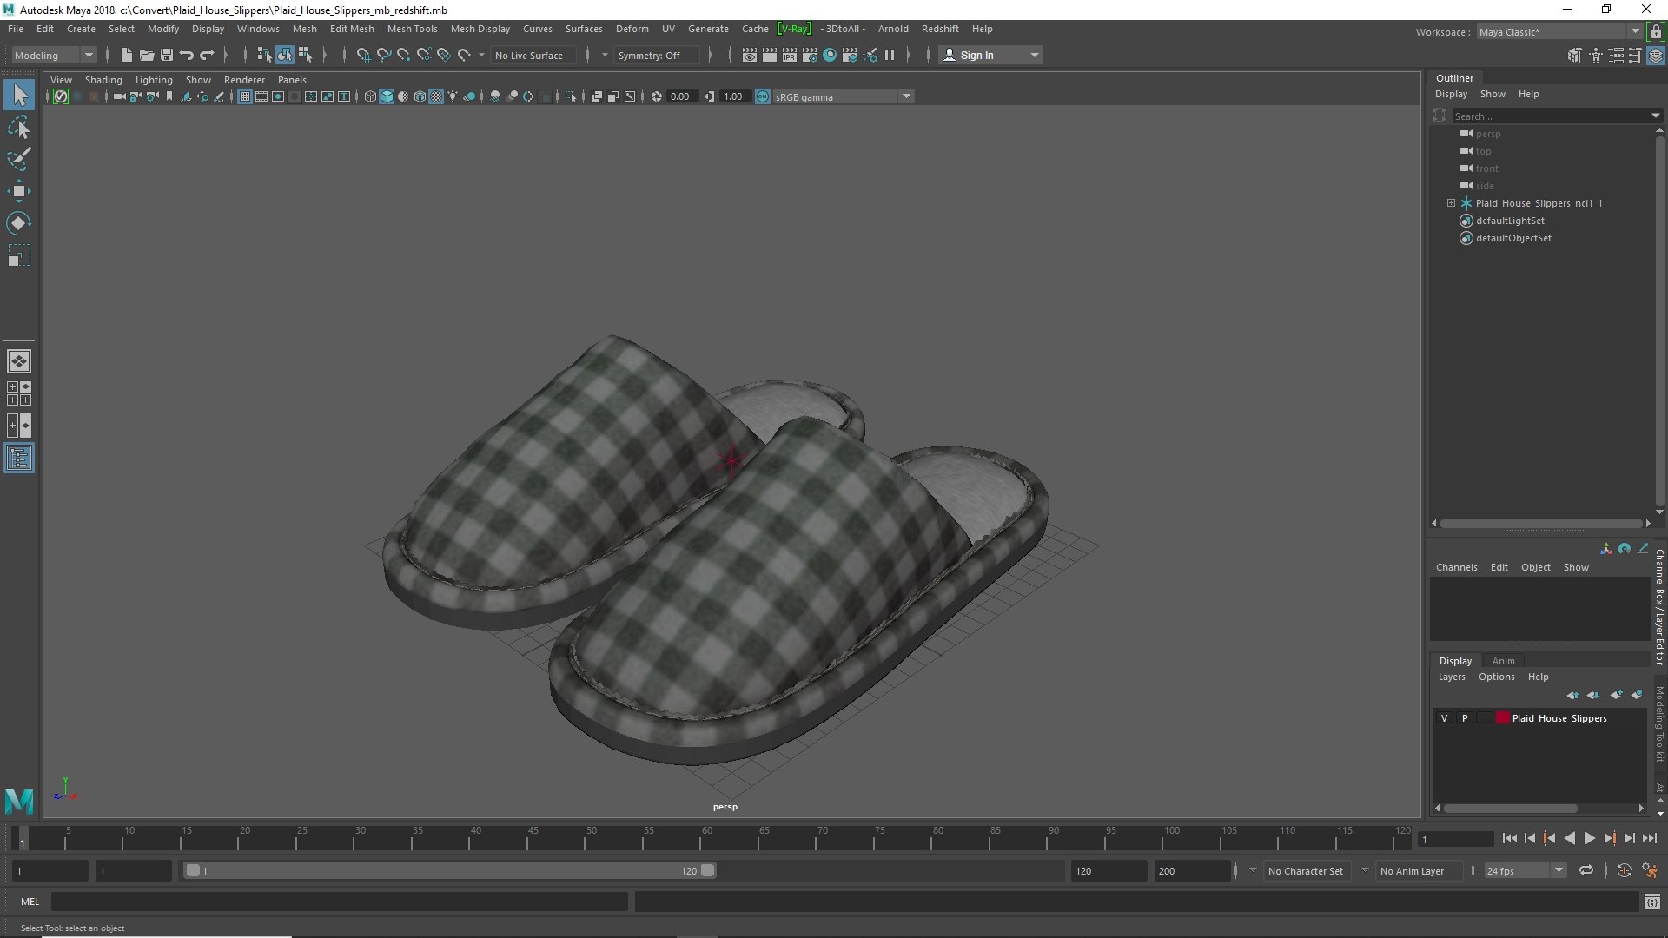Open the Symmetry: Off dropdown
Viewport: 1668px width, 938px height.
point(658,55)
